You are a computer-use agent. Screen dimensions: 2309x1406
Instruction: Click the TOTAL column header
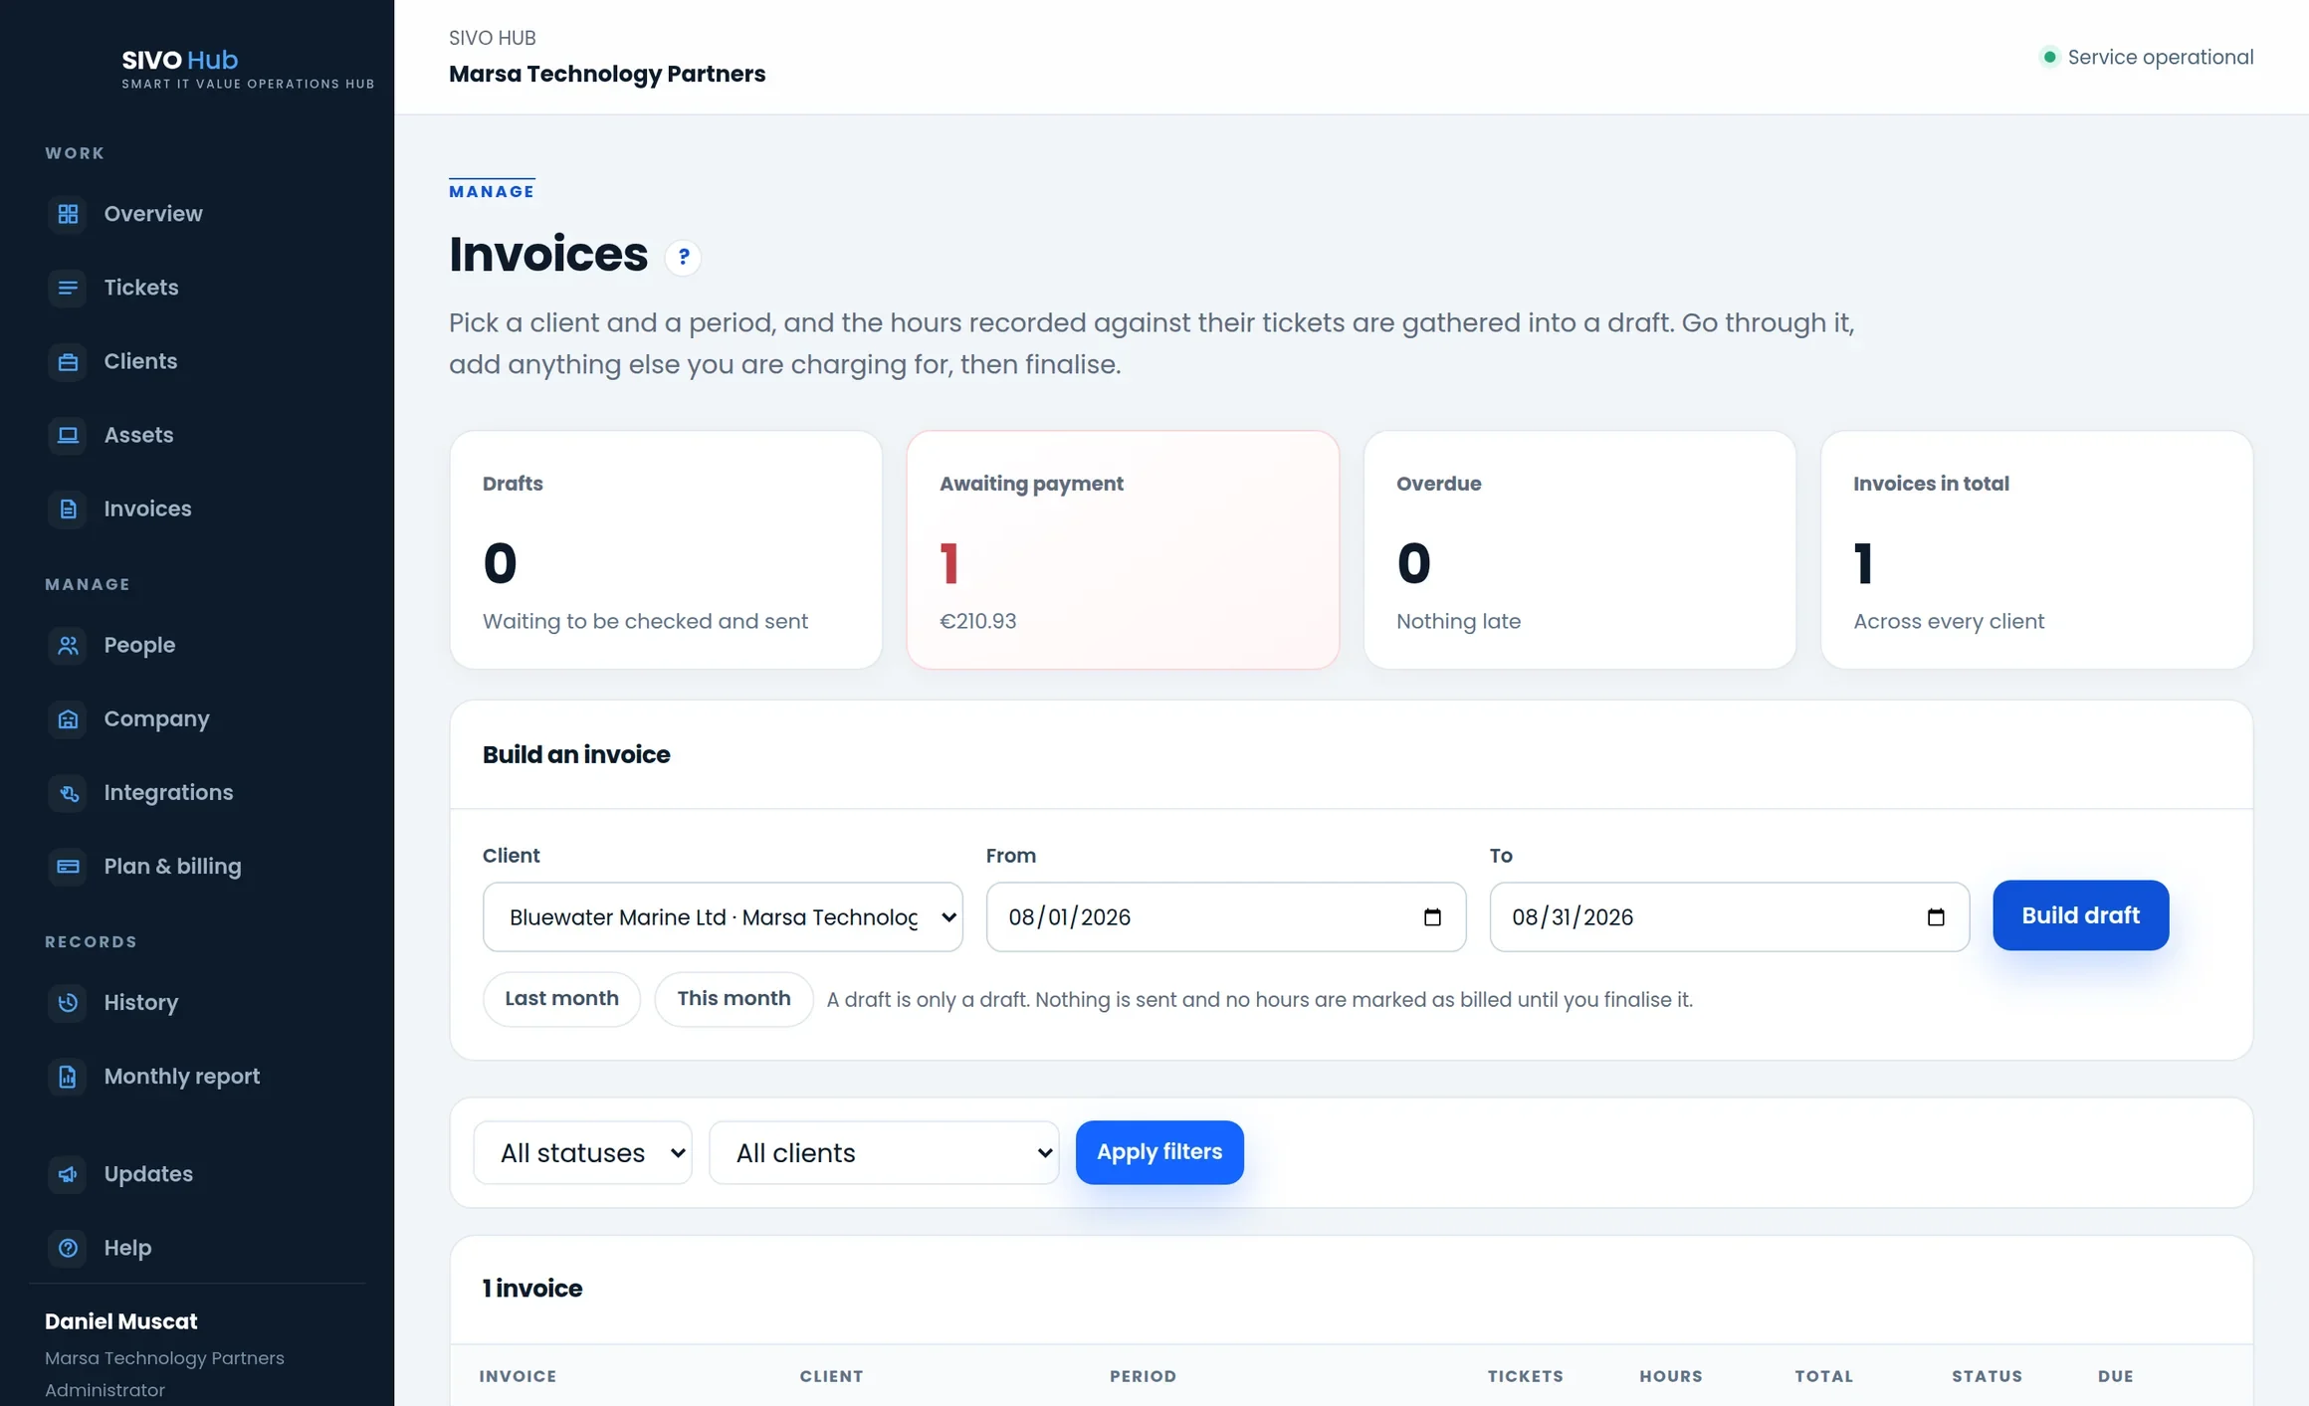[x=1823, y=1376]
